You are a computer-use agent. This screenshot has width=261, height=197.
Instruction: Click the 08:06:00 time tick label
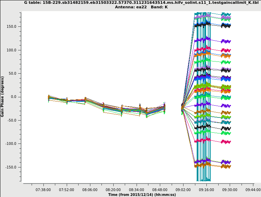90,190
